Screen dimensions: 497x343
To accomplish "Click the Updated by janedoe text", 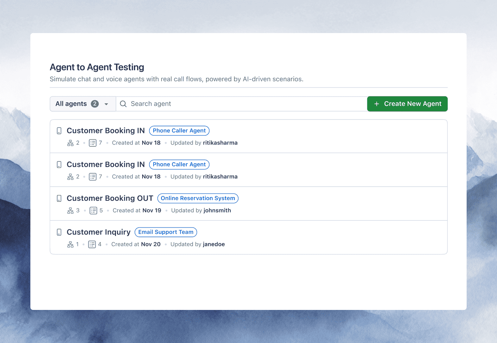I will (x=198, y=244).
